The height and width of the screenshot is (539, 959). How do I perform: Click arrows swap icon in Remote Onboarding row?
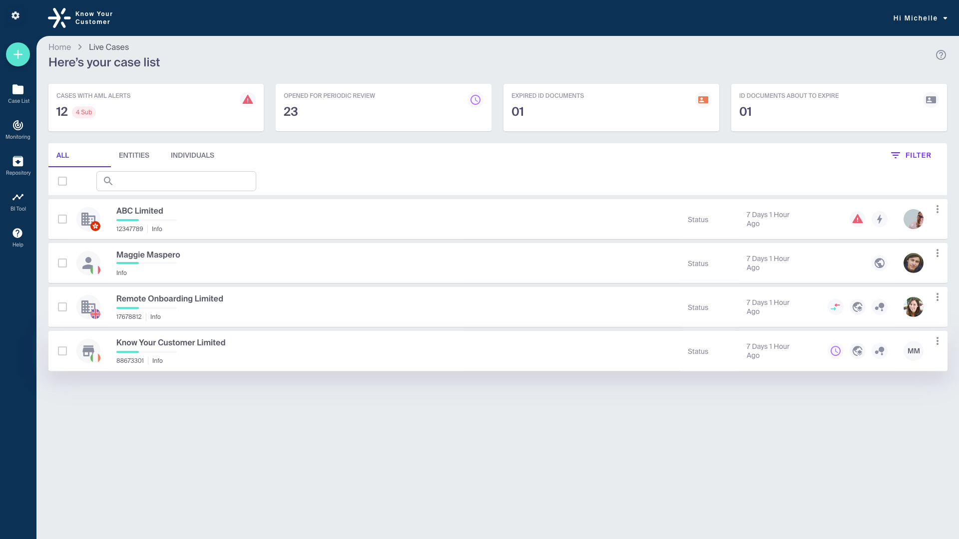836,307
